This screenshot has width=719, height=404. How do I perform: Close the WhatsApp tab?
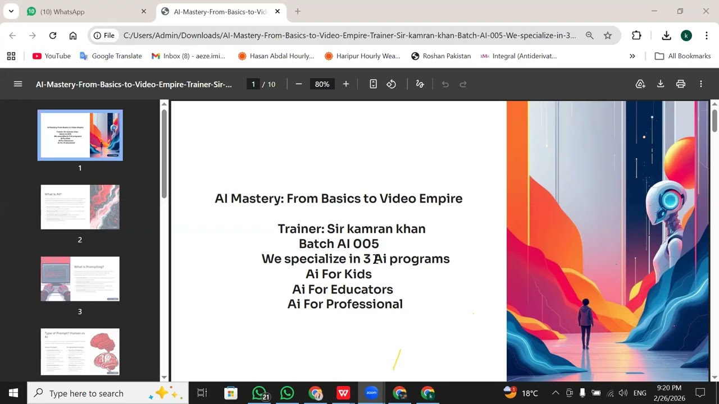click(x=144, y=11)
